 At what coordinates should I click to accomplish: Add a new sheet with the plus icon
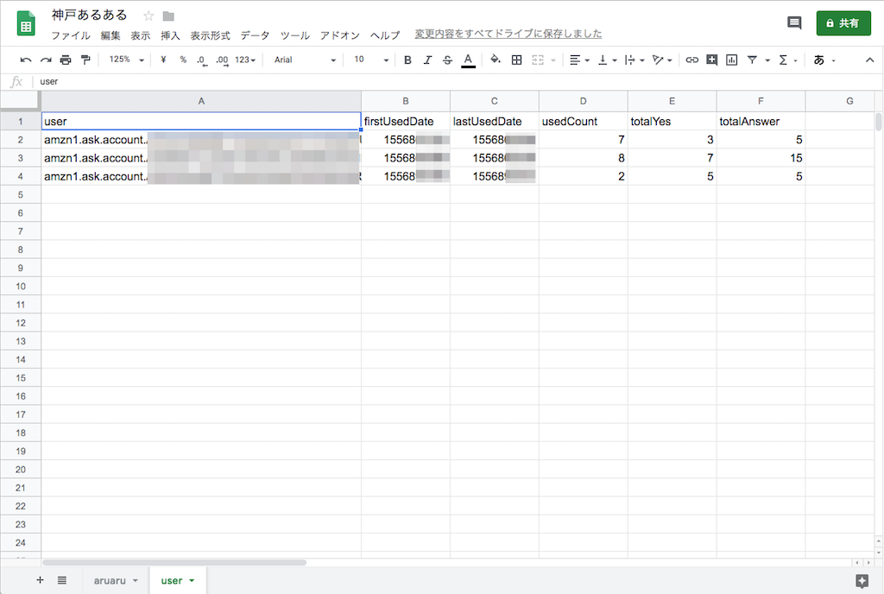click(40, 580)
